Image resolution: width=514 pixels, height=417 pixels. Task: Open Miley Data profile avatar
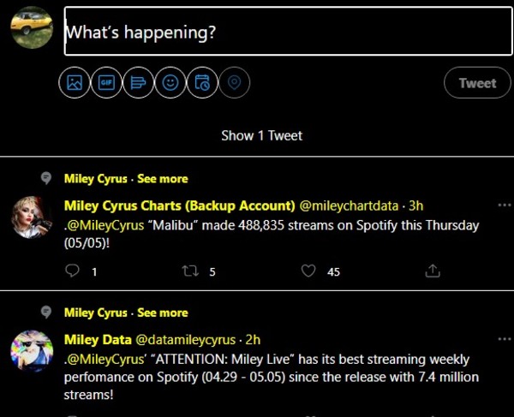[32, 349]
